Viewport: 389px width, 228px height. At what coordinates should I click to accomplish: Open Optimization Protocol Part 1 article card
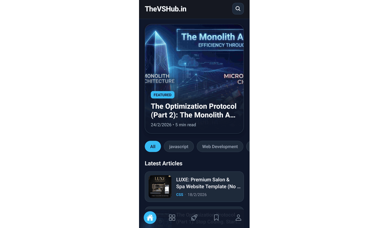click(x=194, y=217)
